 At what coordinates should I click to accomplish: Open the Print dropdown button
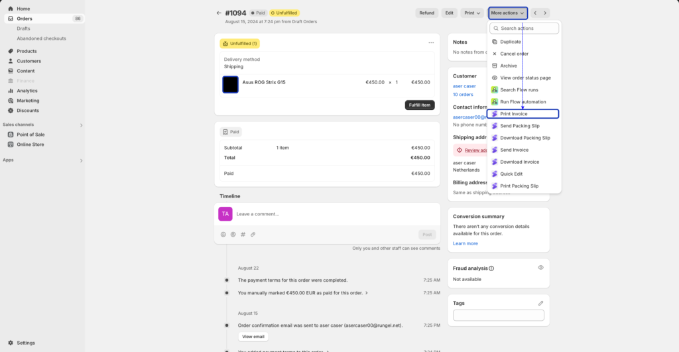click(472, 13)
